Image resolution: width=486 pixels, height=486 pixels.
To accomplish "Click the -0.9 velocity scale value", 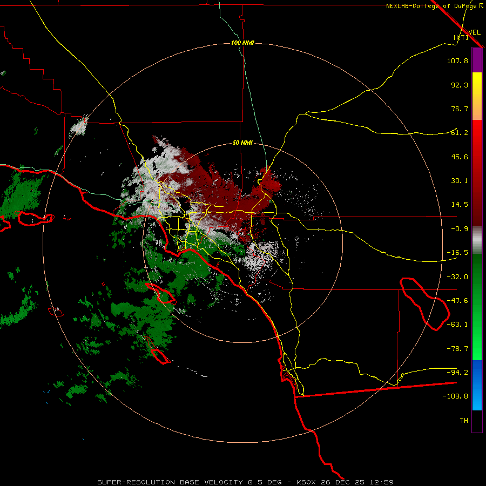I will (x=460, y=229).
